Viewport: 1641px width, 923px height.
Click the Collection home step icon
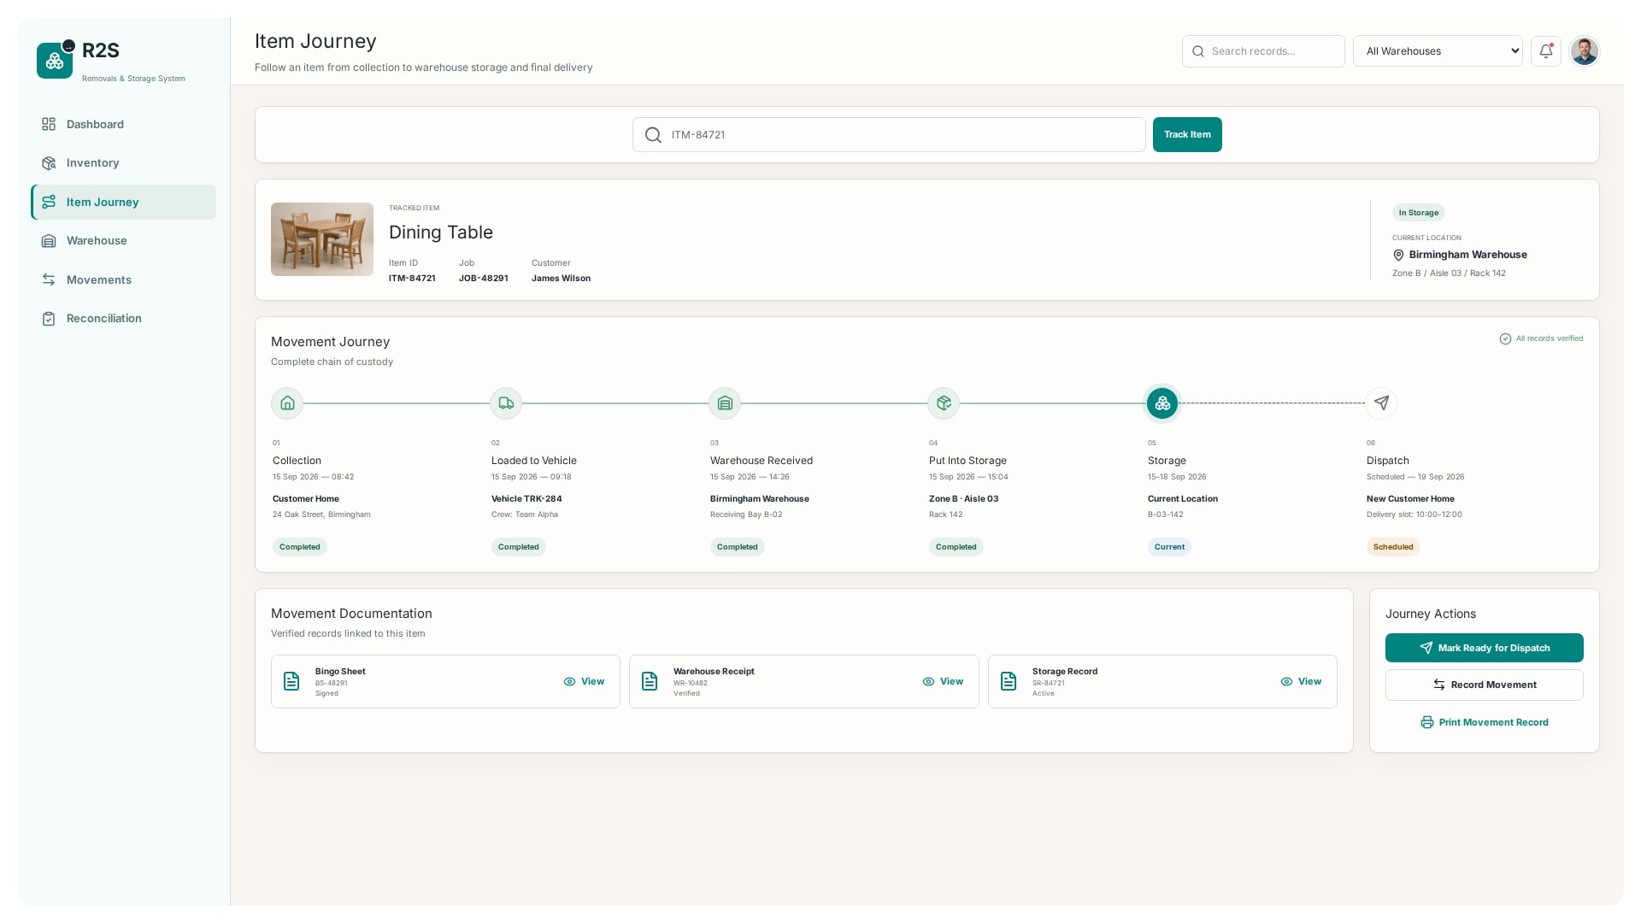tap(287, 403)
